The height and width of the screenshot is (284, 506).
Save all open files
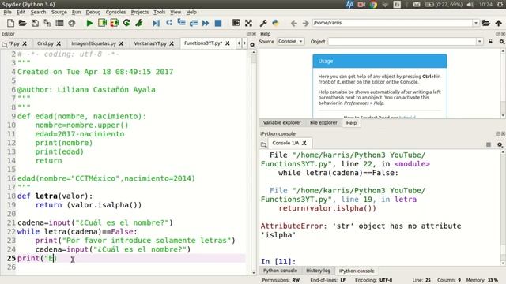[x=47, y=23]
